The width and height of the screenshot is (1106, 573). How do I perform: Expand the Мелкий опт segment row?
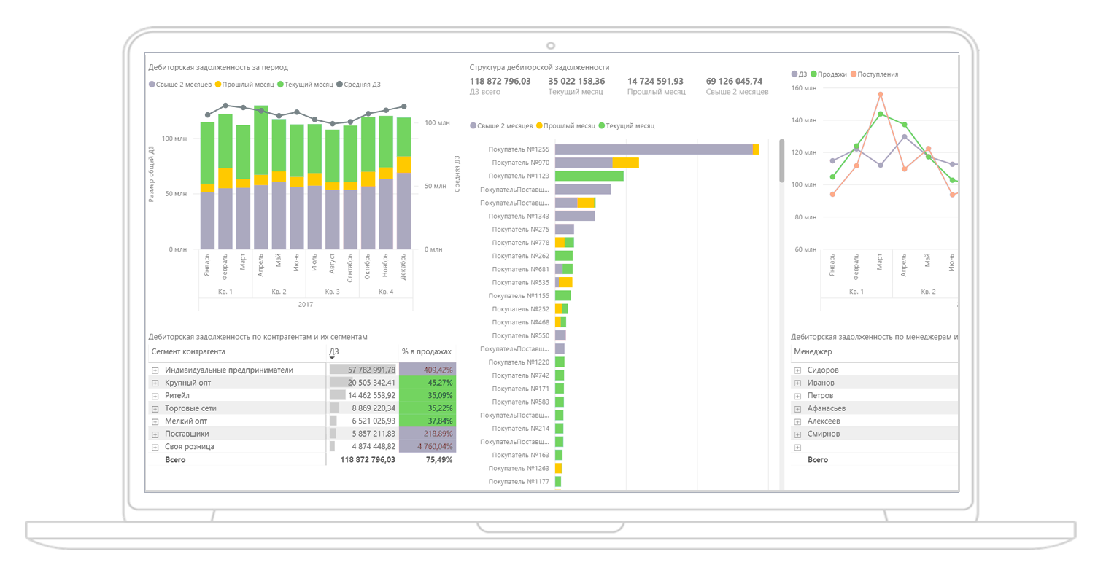tap(155, 421)
